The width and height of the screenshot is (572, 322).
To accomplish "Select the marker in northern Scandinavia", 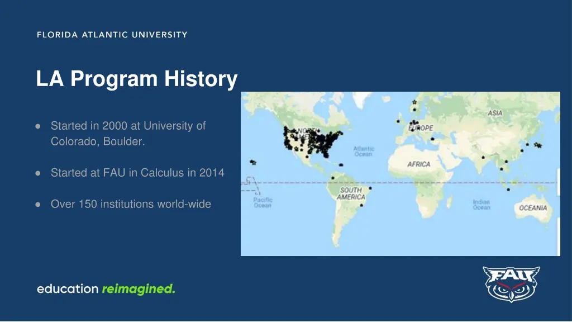I will click(x=414, y=102).
